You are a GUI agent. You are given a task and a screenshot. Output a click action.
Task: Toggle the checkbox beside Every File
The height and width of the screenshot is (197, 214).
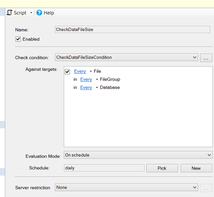(67, 71)
